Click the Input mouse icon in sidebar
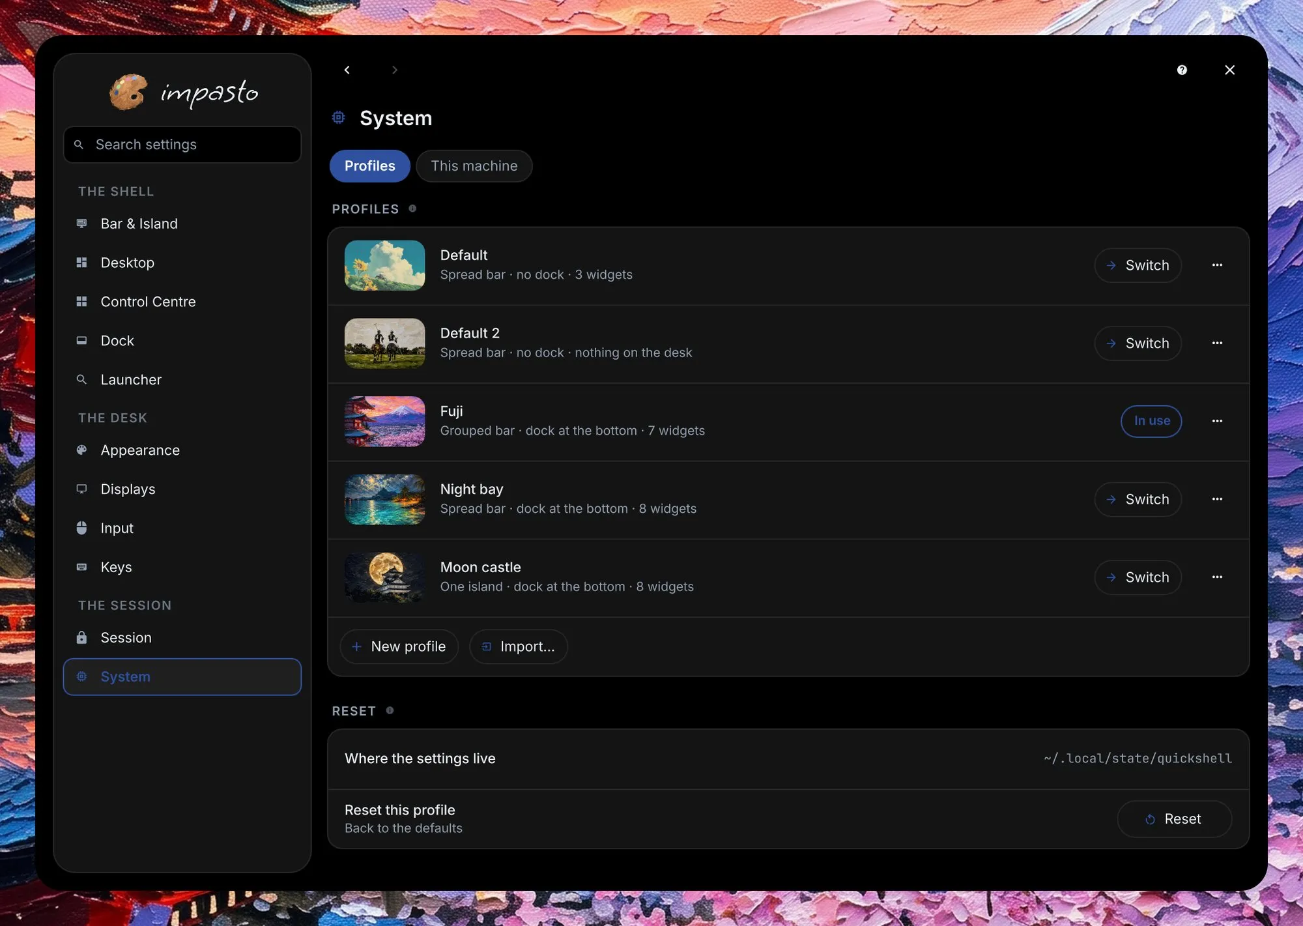The height and width of the screenshot is (926, 1303). click(x=81, y=528)
